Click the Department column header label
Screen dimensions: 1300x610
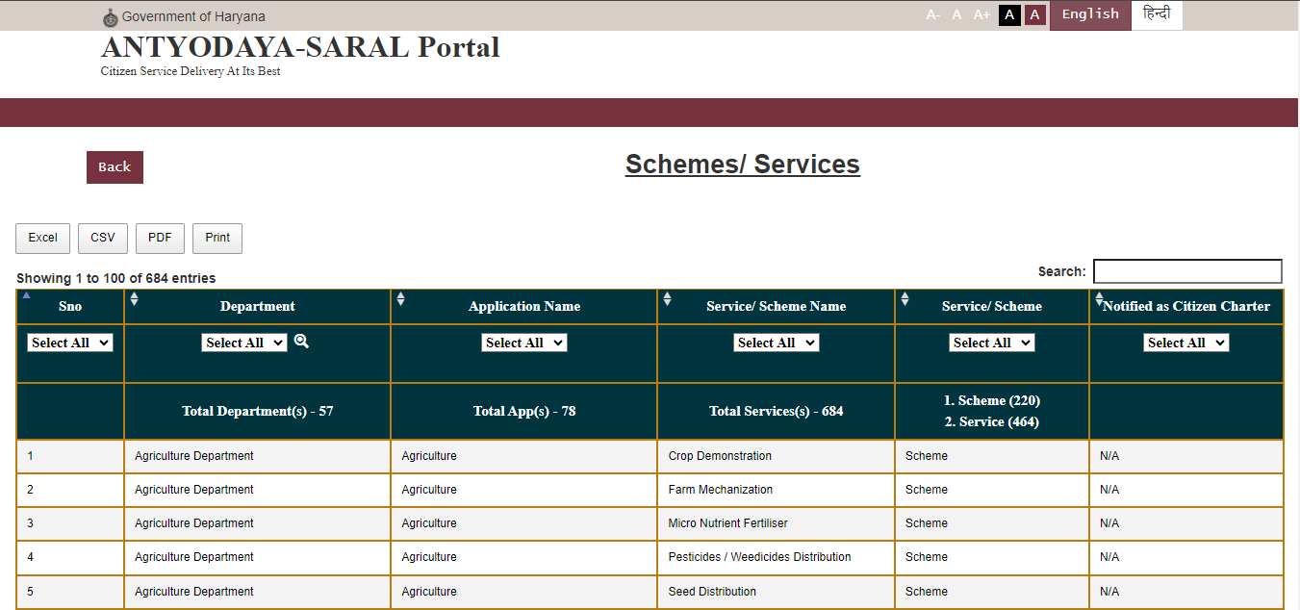pyautogui.click(x=258, y=306)
